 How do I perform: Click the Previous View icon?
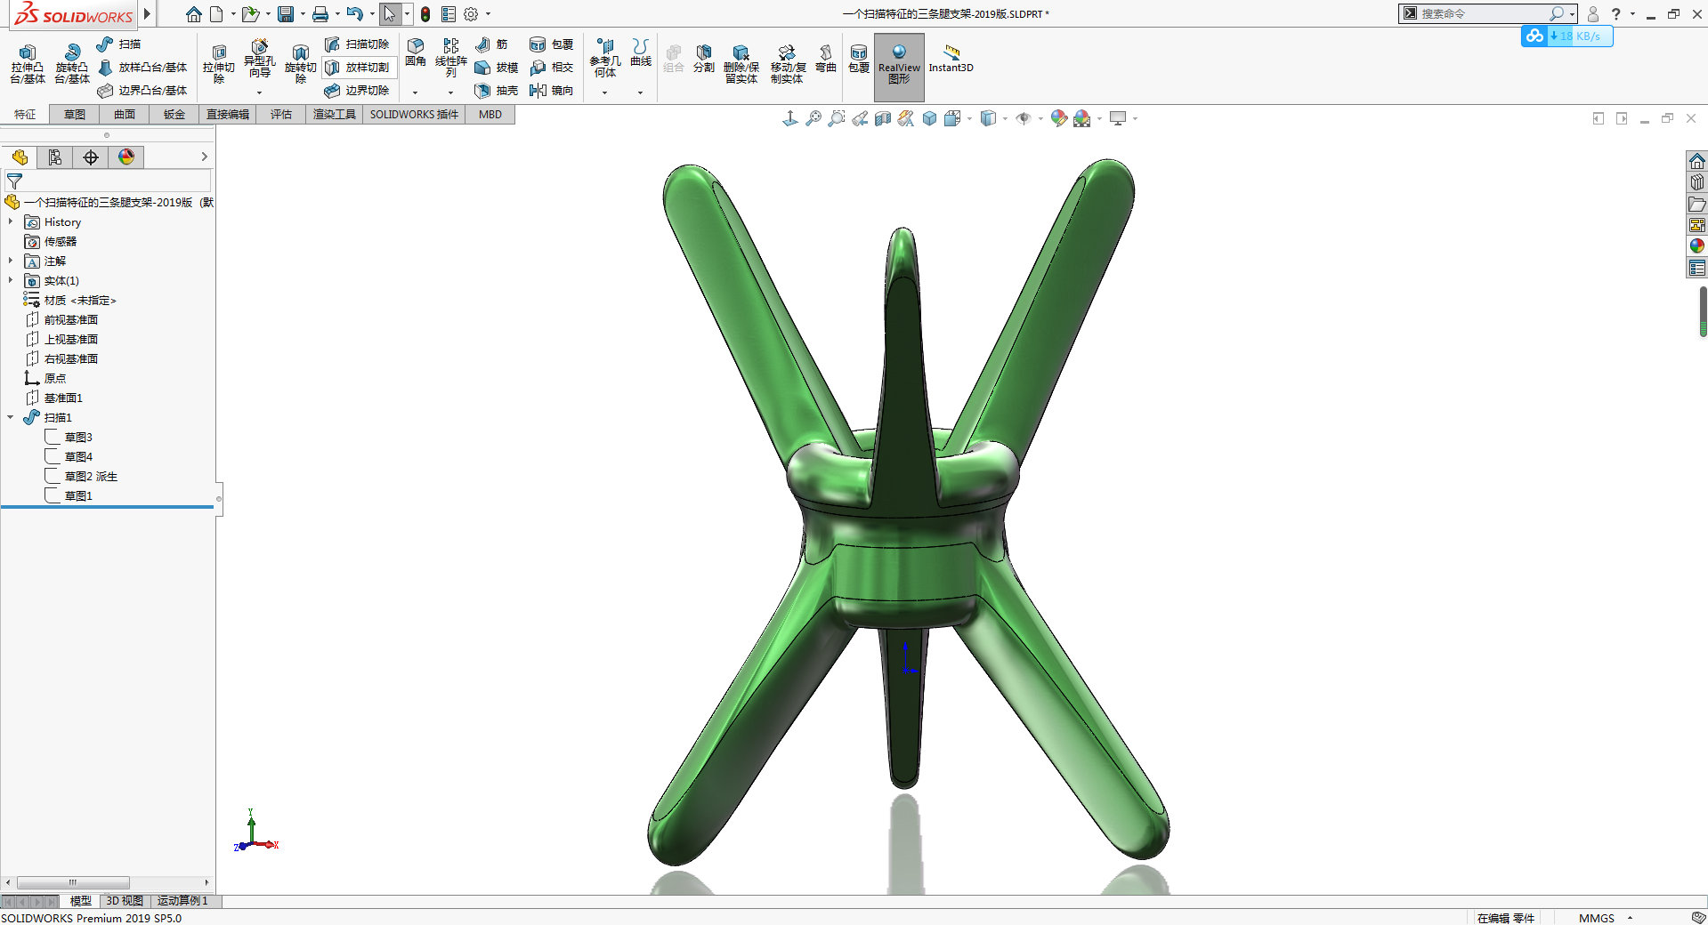[860, 118]
